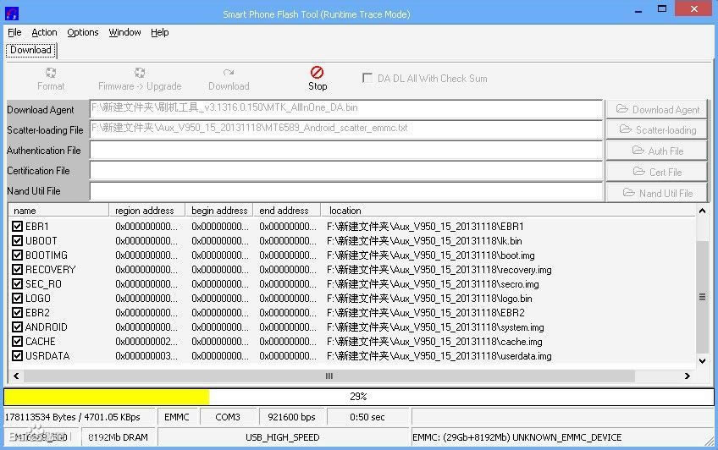Click the Format toolbar icon
Viewport: 718px width, 450px height.
51,73
